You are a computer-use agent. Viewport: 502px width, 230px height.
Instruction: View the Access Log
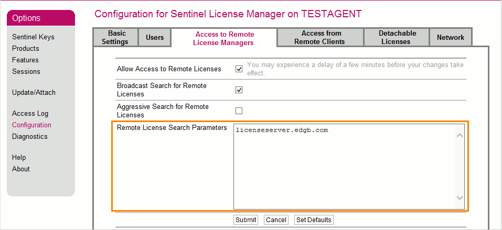coord(30,113)
